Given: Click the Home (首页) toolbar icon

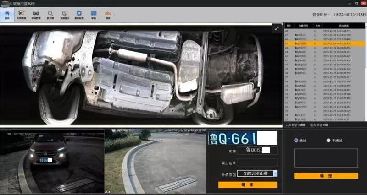Looking at the screenshot, I should [x=7, y=15].
